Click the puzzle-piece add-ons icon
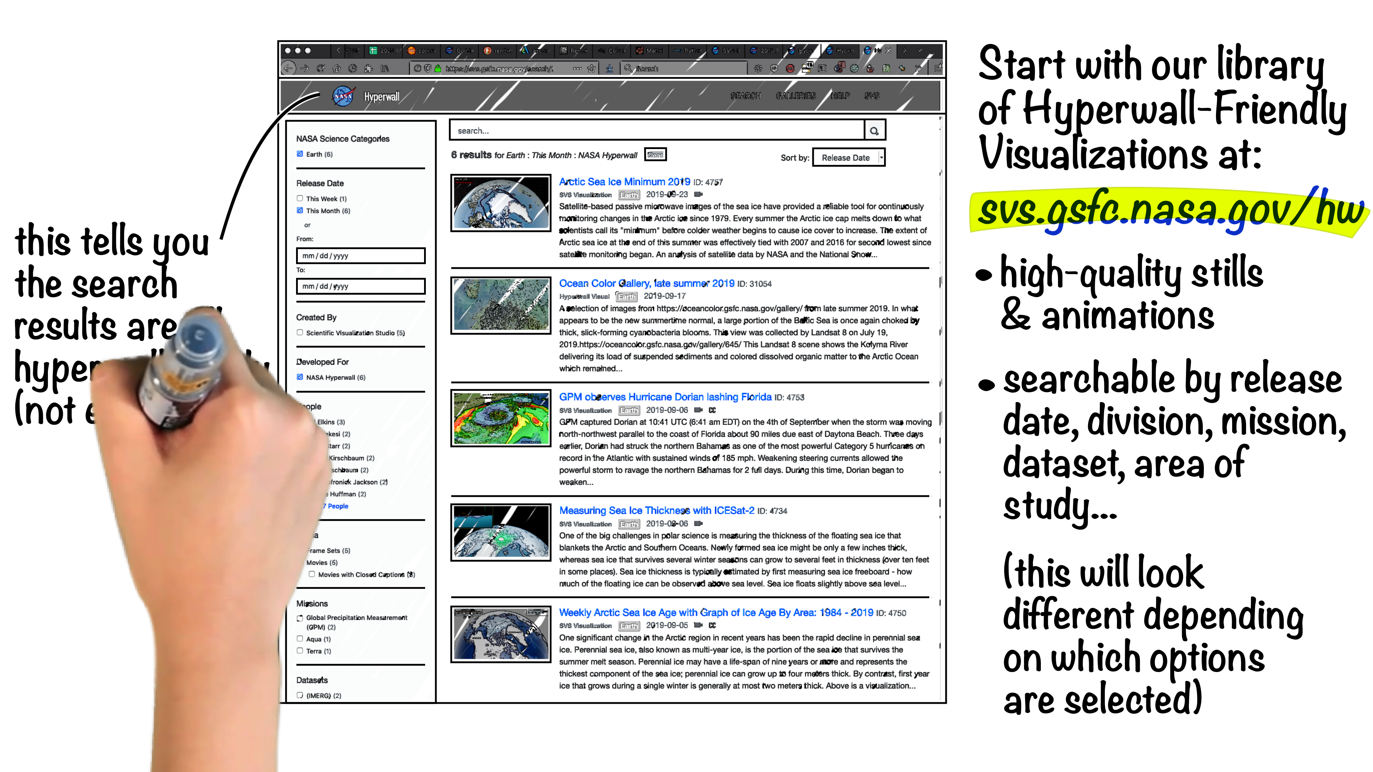Image resolution: width=1373 pixels, height=772 pixels. click(368, 68)
